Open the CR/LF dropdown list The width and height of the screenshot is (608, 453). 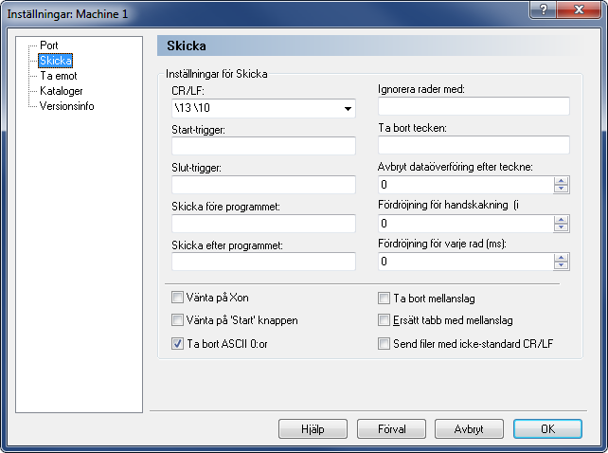[348, 109]
